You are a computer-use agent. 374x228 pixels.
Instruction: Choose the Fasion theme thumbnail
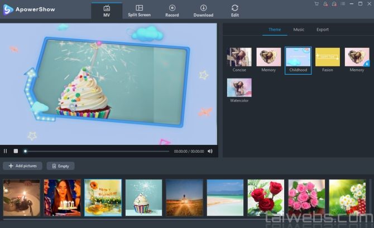coord(327,57)
